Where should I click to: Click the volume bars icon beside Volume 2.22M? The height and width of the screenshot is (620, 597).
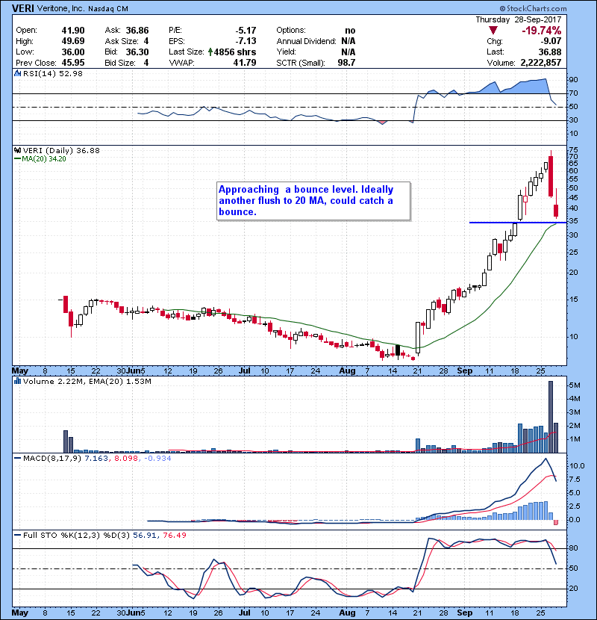point(17,381)
